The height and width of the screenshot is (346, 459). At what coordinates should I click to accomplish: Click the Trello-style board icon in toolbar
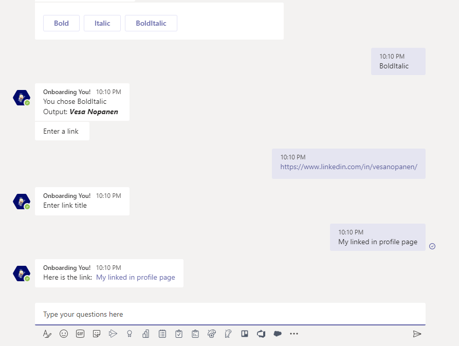(245, 334)
